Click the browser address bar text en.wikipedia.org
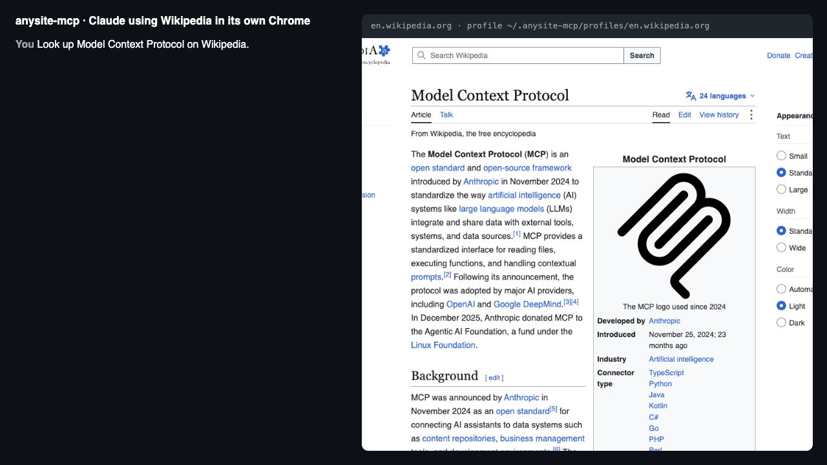Screen dimensions: 827x465 [411, 26]
